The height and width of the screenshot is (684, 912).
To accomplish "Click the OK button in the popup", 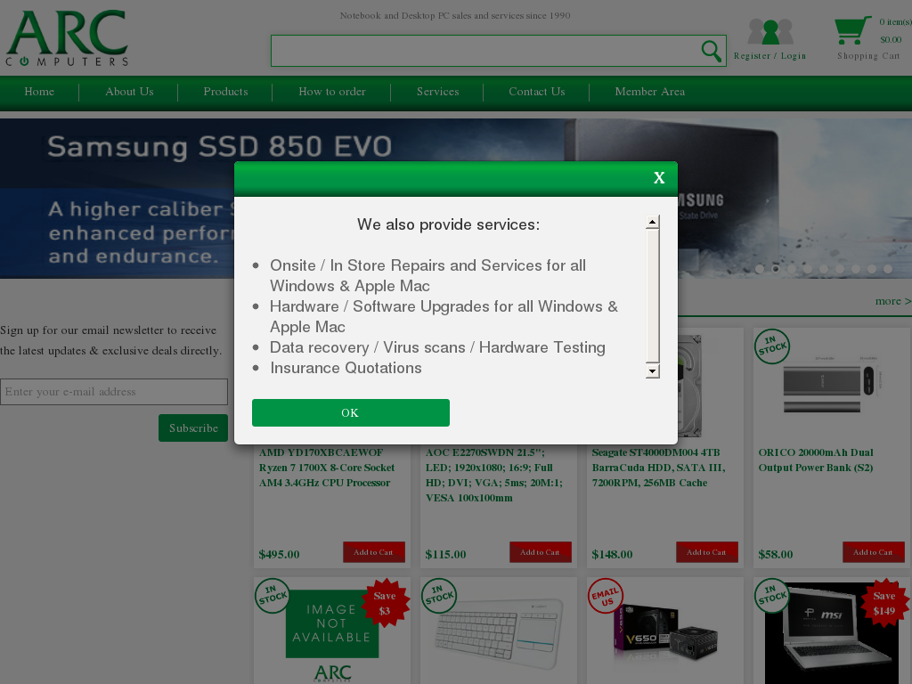I will 350,412.
